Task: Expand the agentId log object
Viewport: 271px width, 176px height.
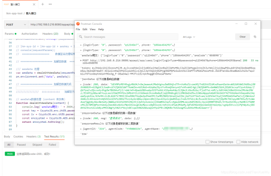Action: (x=81, y=129)
